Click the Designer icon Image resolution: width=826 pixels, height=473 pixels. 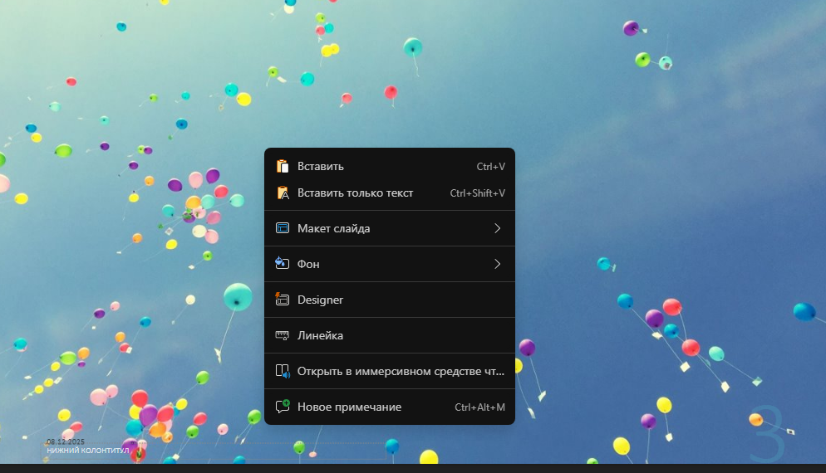pyautogui.click(x=283, y=300)
